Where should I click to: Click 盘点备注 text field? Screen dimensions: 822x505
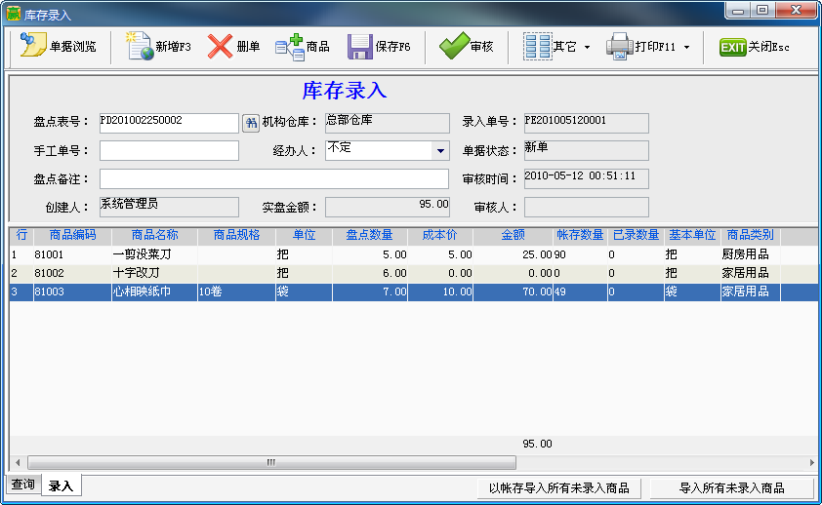click(x=273, y=179)
